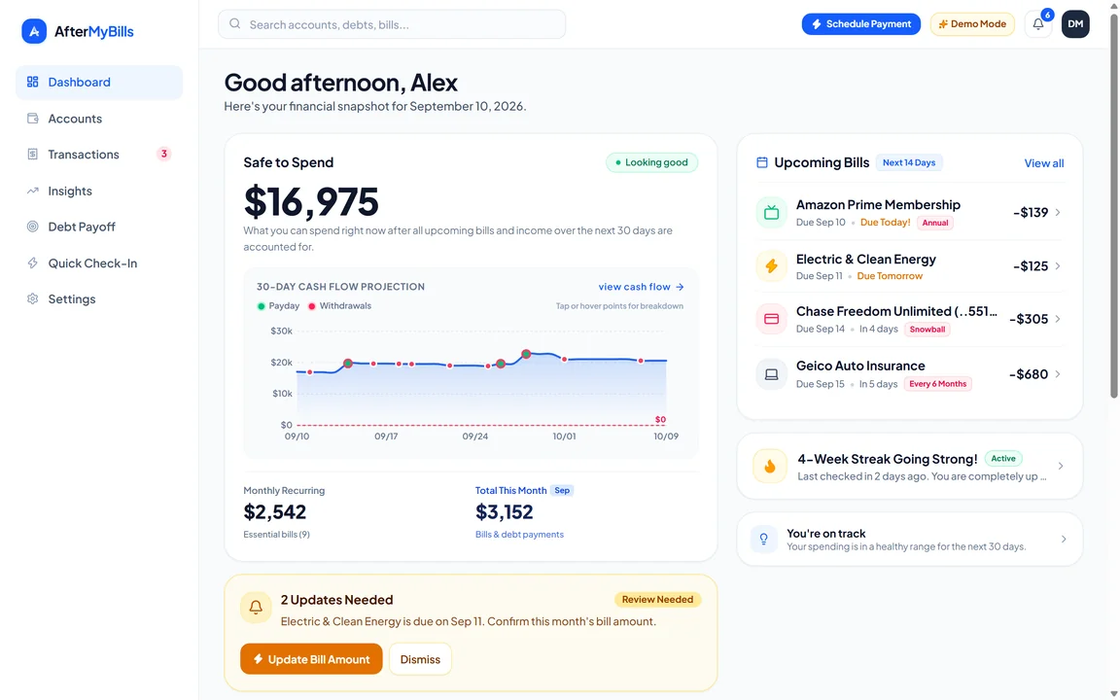
Task: Click the Total This Month link
Action: pos(510,490)
